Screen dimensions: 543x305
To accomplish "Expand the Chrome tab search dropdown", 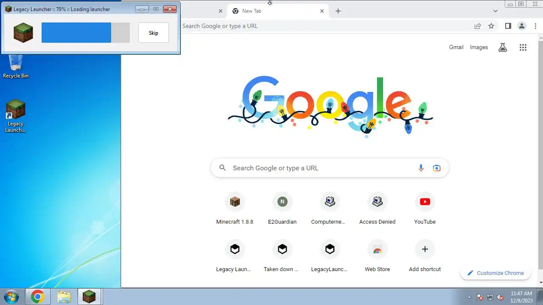I will (x=495, y=11).
